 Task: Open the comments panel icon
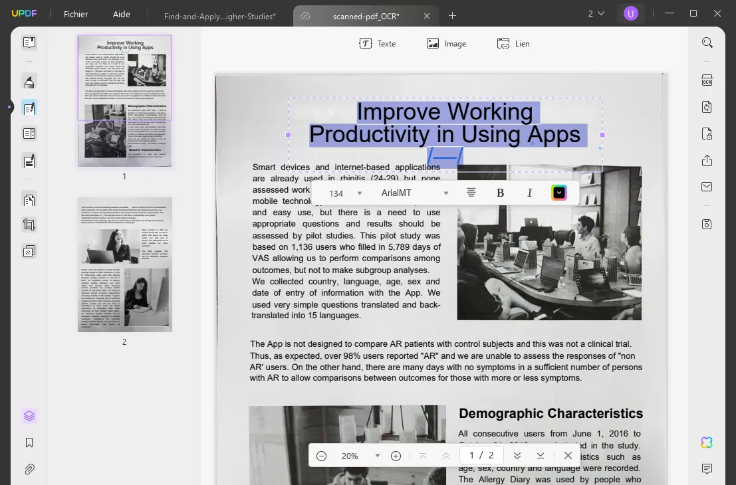(x=707, y=468)
